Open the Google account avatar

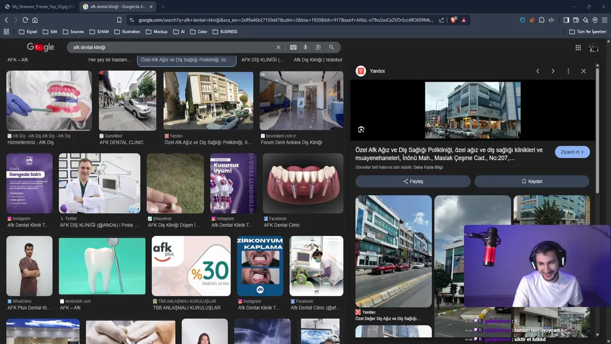(x=594, y=48)
